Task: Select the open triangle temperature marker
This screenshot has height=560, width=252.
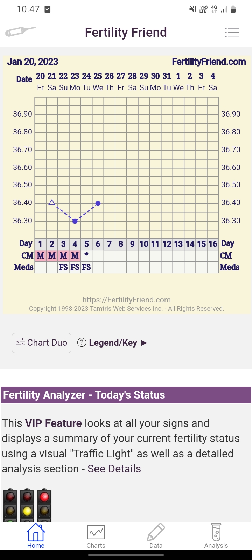Action: click(x=52, y=202)
